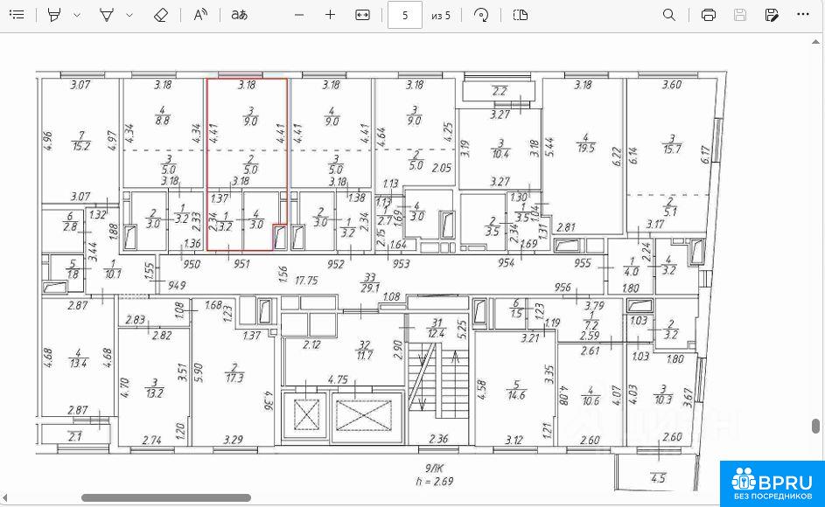Activate the Eraser tool
This screenshot has height=507, width=825.
coord(159,15)
